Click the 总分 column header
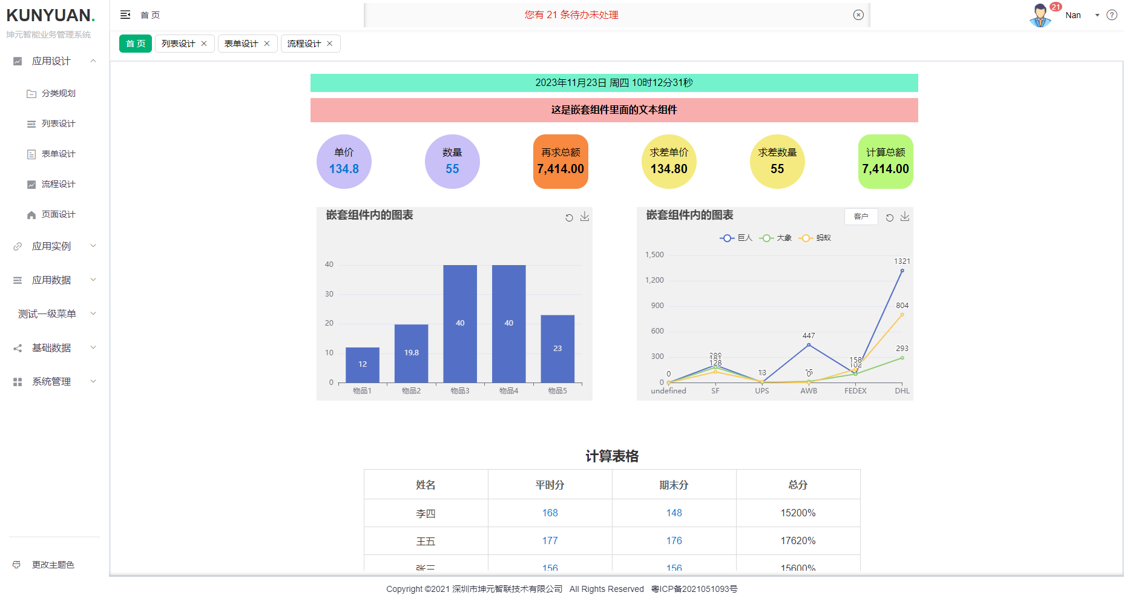The image size is (1124, 601). click(x=798, y=484)
